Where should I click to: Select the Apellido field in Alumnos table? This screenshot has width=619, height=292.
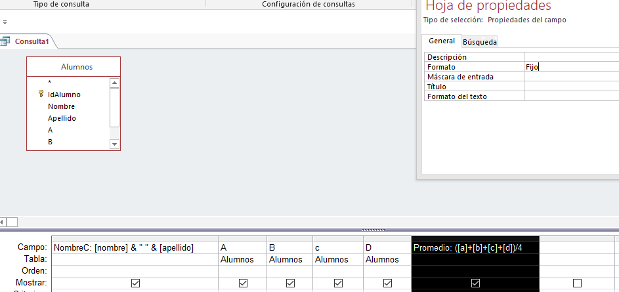pyautogui.click(x=62, y=118)
